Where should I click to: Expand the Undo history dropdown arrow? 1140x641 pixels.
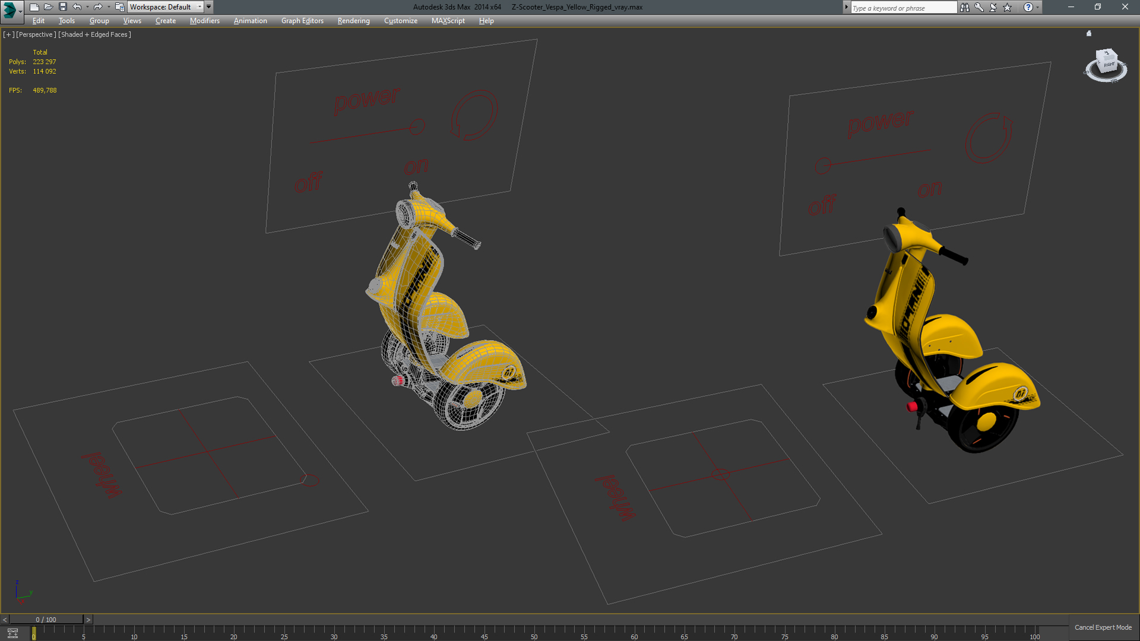click(87, 7)
